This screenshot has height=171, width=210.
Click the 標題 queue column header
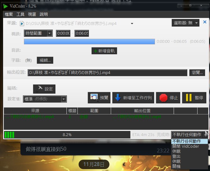click(72, 111)
